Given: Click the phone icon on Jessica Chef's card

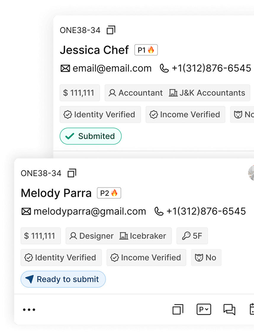Looking at the screenshot, I should pos(164,69).
